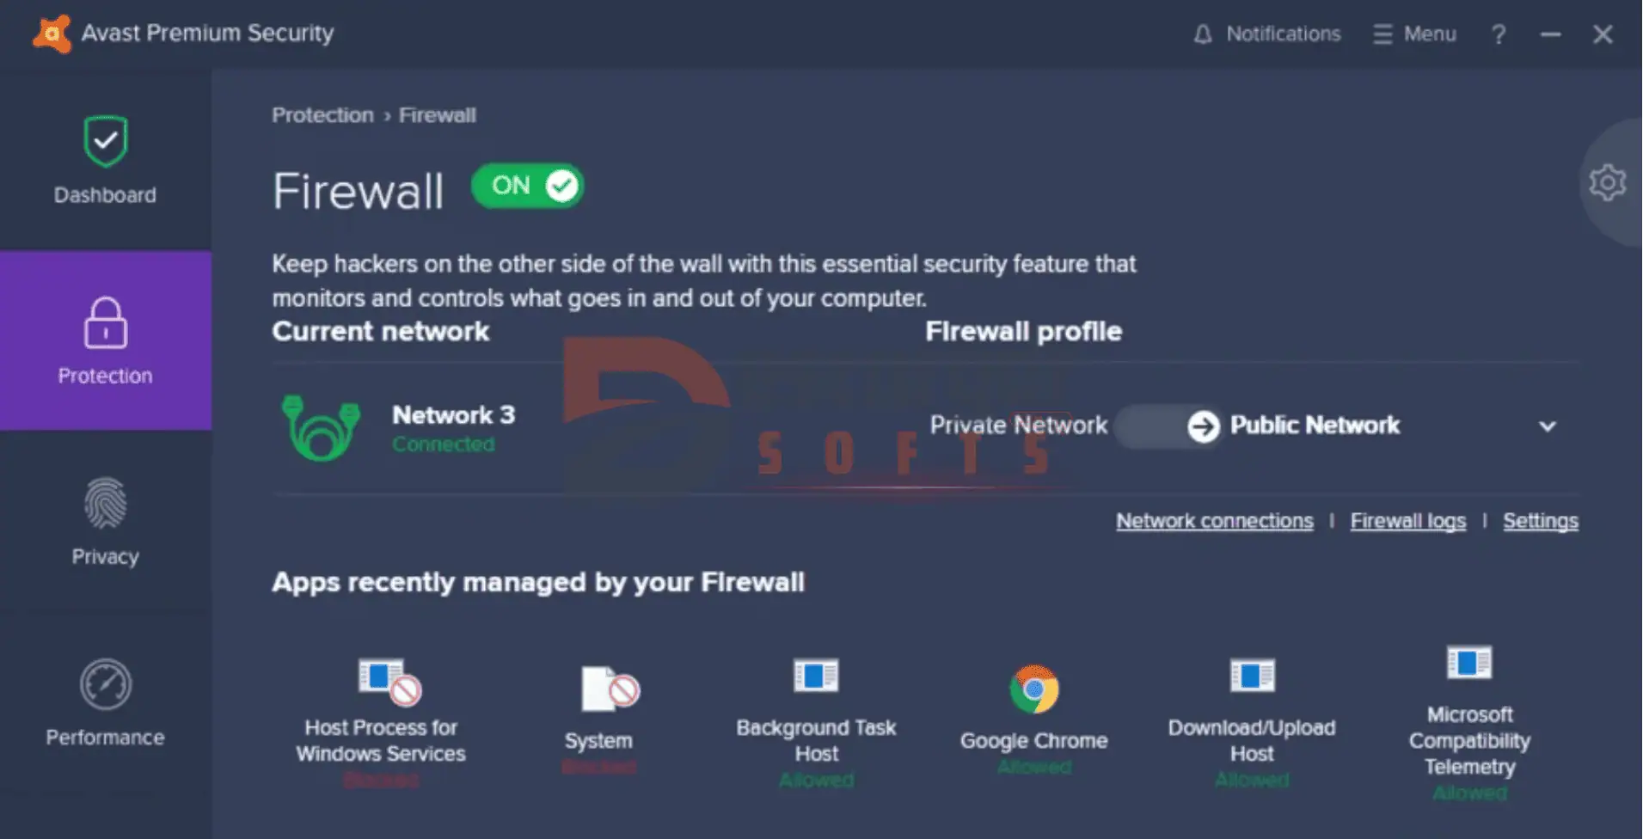Go to the Dashboard sidebar tab
Viewport: 1643px width, 839px height.
[105, 161]
